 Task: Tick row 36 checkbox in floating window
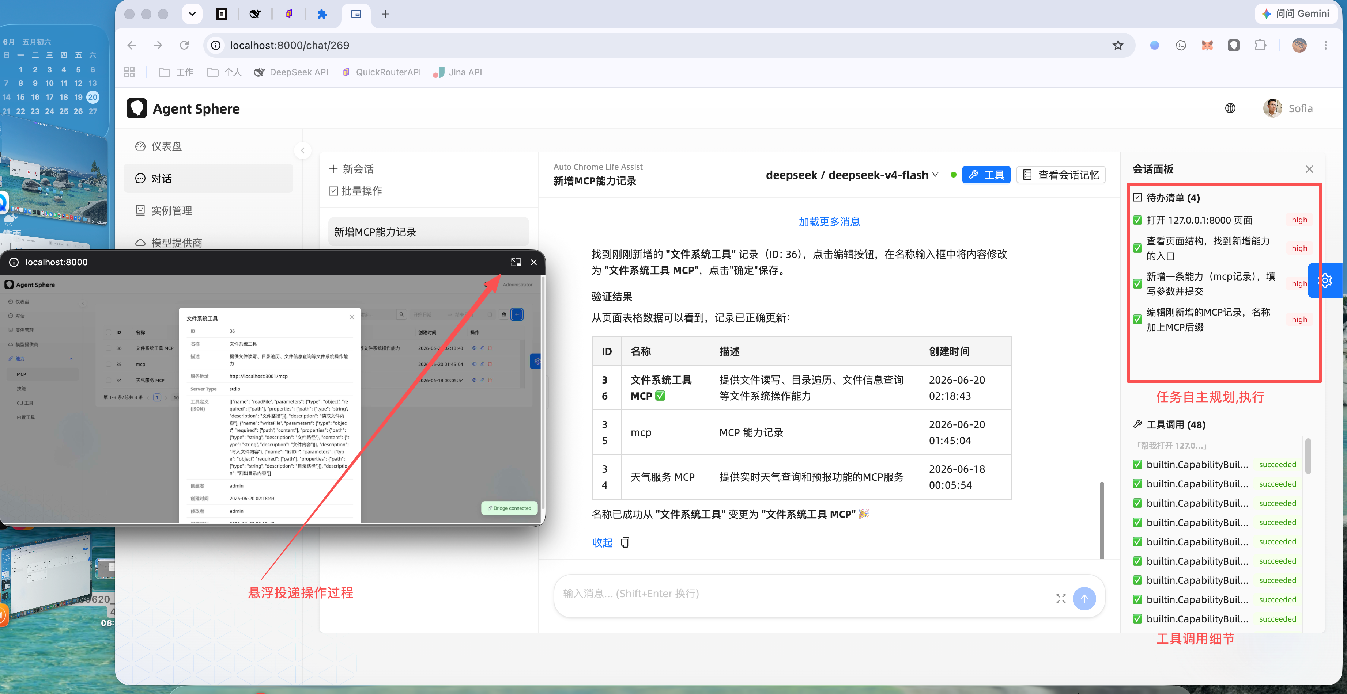pos(109,348)
